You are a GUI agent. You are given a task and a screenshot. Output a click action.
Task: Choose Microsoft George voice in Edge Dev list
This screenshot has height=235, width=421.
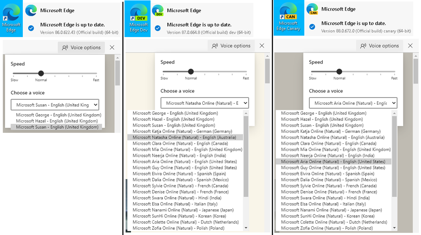coord(185,113)
